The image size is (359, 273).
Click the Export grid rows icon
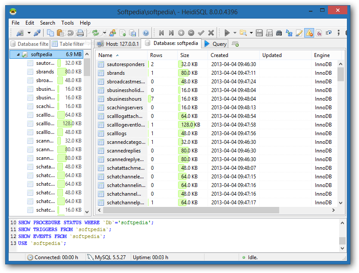[123, 33]
